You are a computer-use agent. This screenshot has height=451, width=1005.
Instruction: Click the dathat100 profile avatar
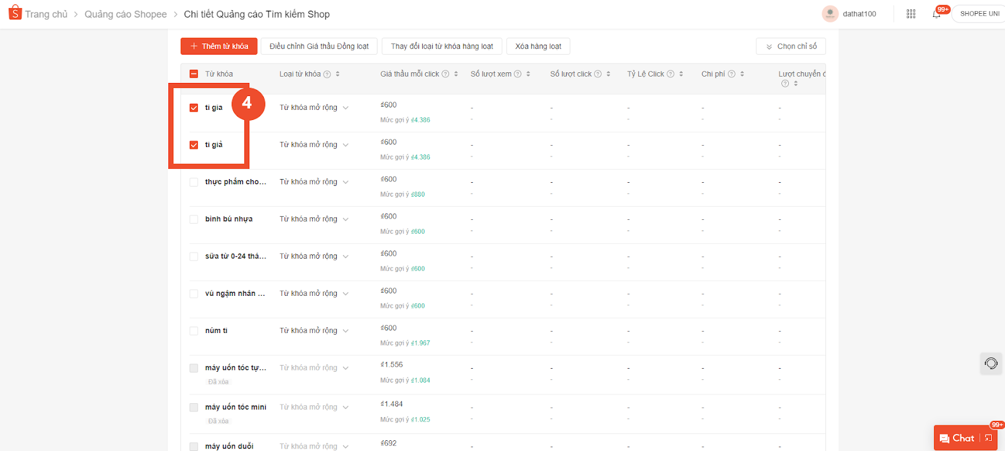(x=830, y=14)
